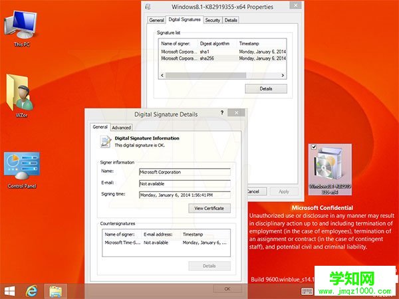Click the digital signature certificate icon
Image resolution: width=399 pixels, height=299 pixels.
coord(106,142)
